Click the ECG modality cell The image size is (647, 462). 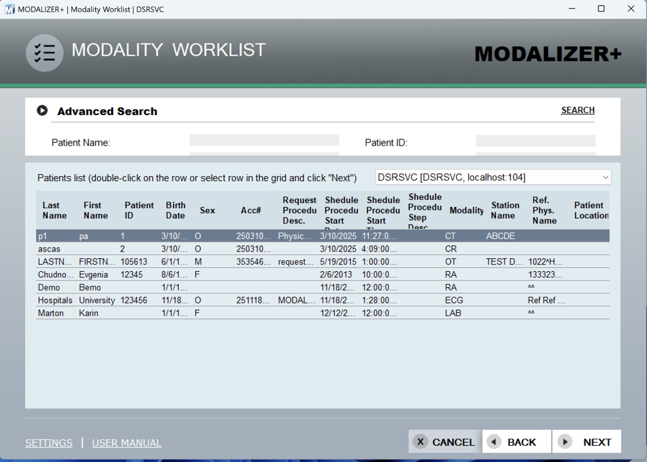[x=454, y=300]
